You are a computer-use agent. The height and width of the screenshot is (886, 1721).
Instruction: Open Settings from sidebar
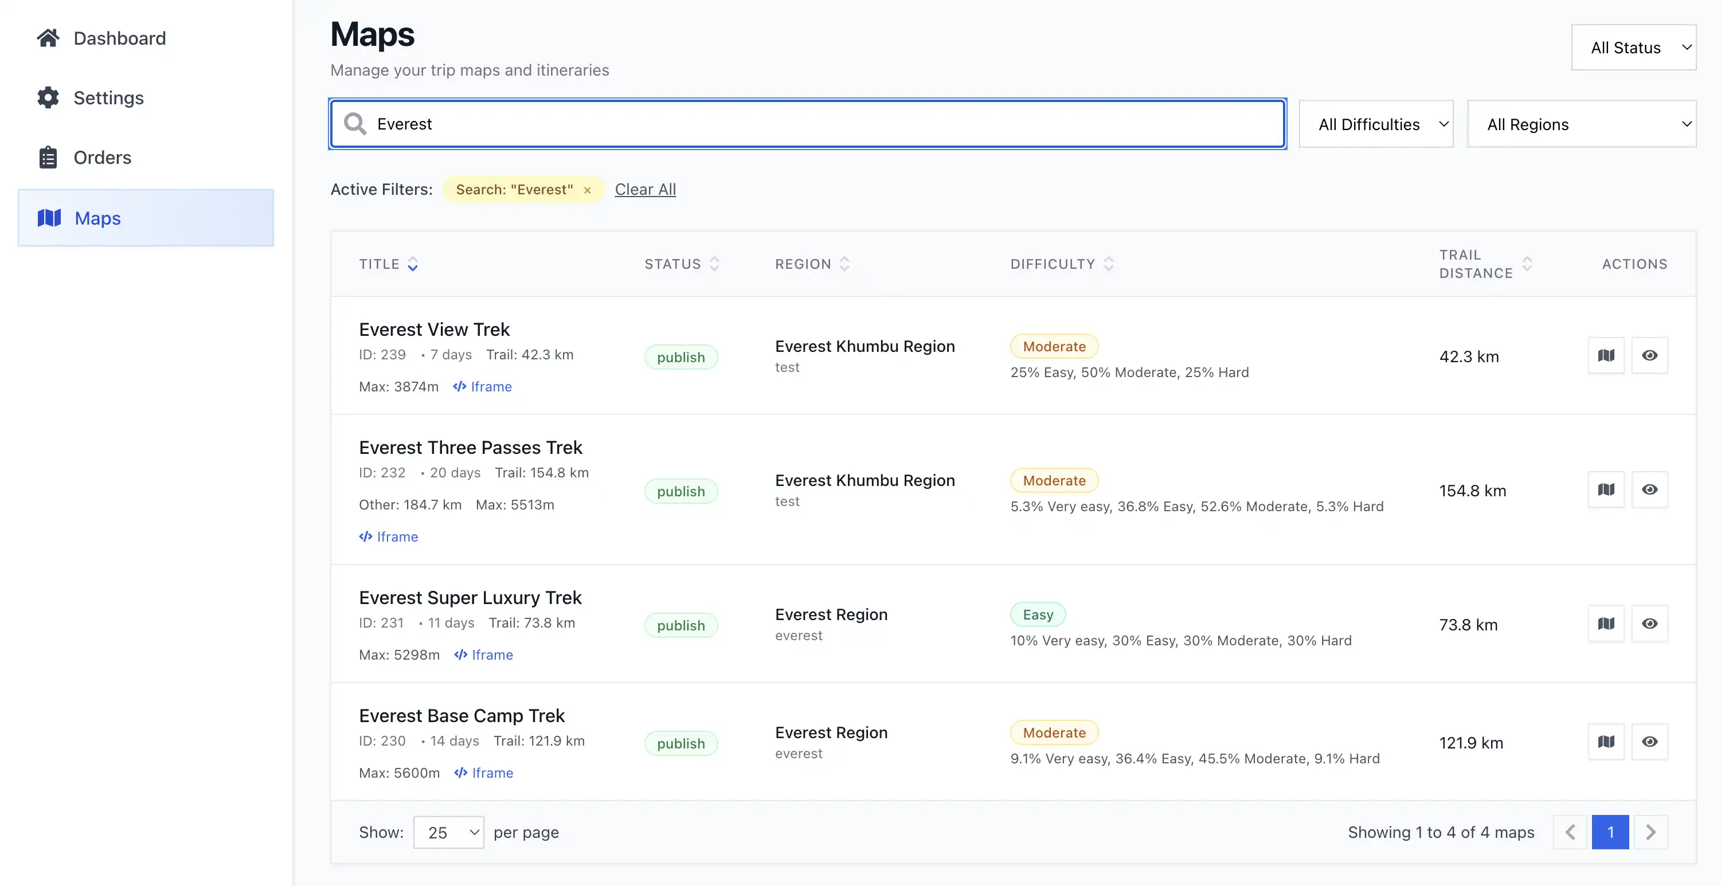(108, 98)
